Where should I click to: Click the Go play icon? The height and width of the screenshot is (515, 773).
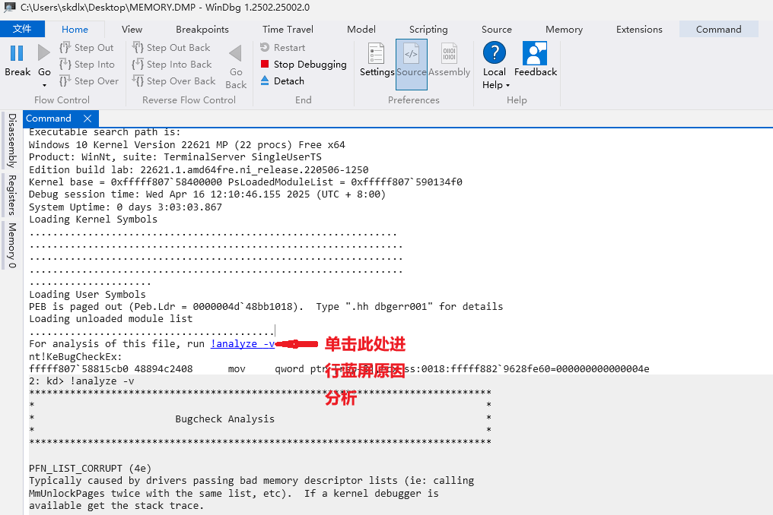44,53
